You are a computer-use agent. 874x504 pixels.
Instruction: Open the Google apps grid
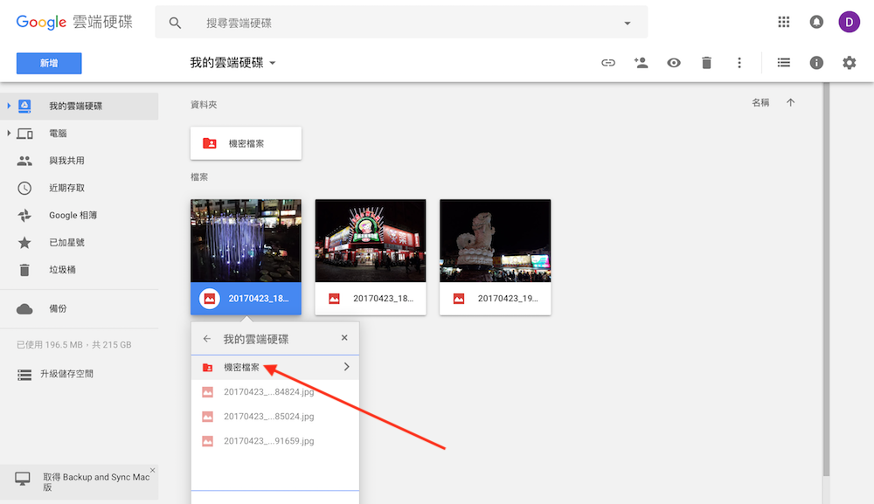(x=784, y=22)
